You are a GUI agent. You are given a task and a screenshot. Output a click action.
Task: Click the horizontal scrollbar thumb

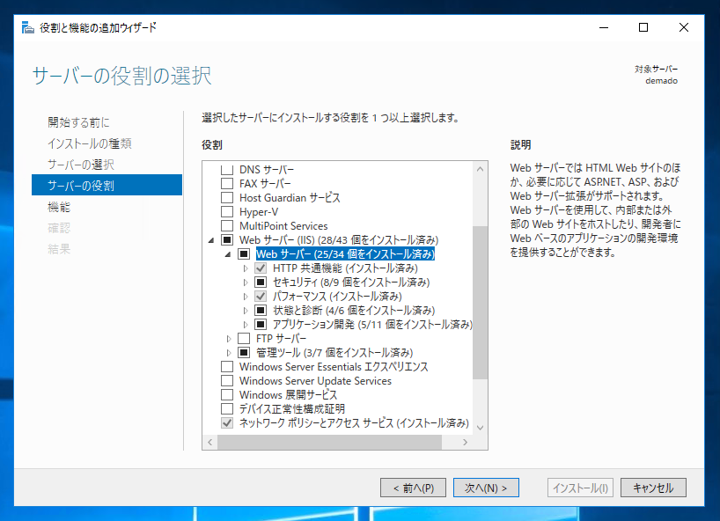[x=329, y=442]
